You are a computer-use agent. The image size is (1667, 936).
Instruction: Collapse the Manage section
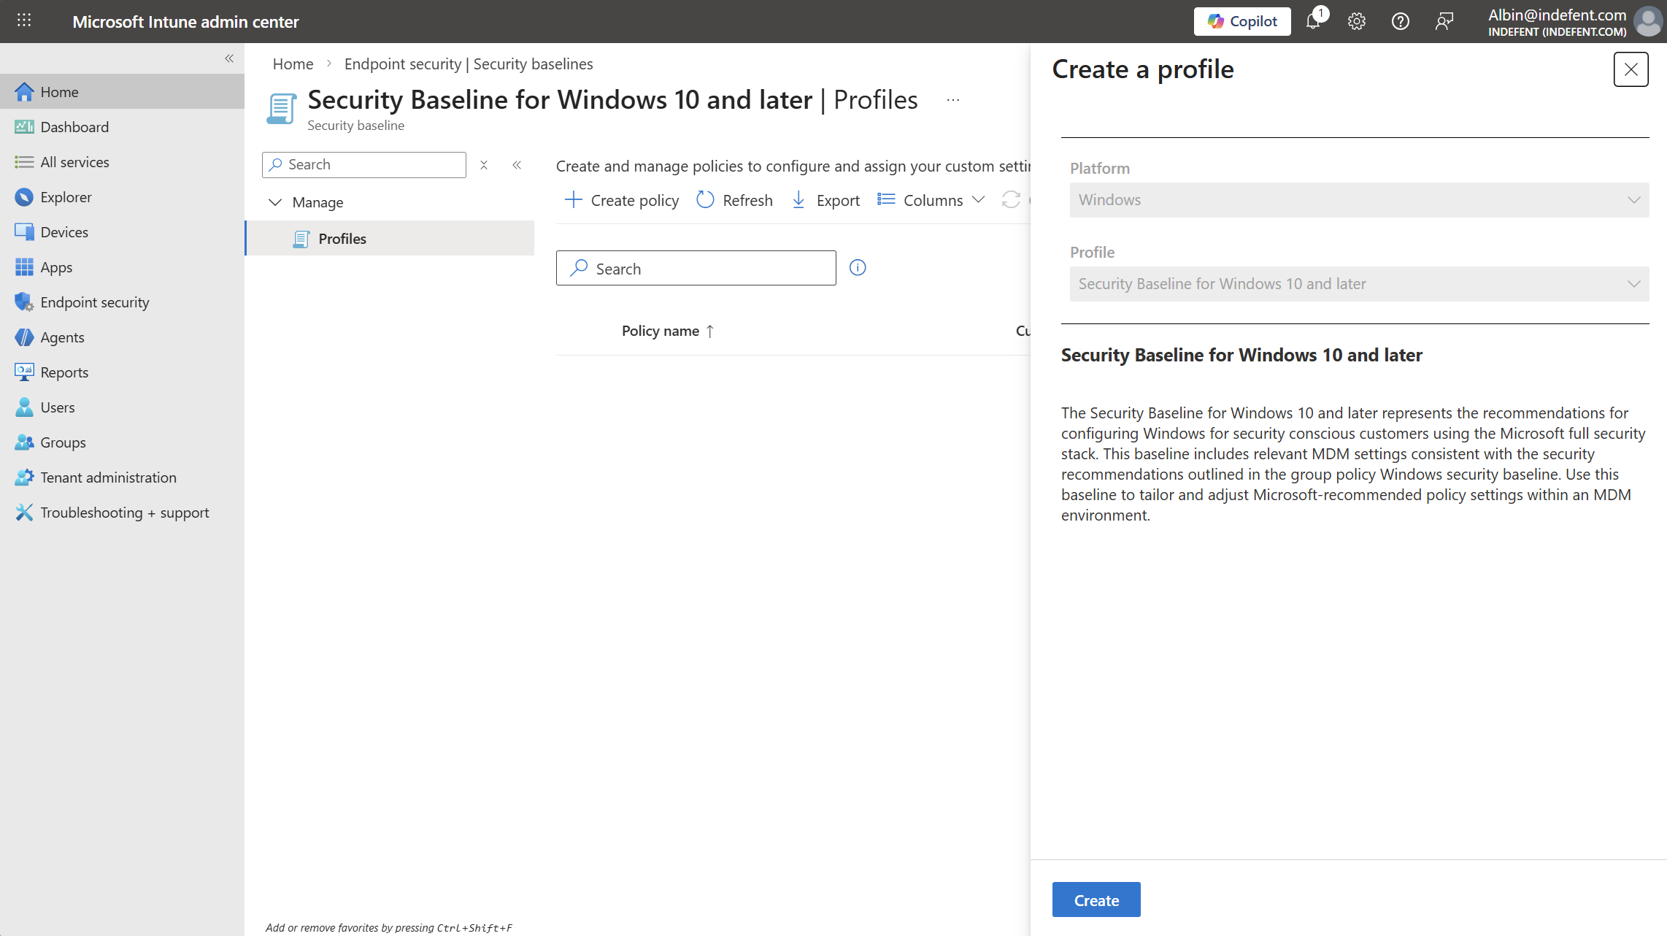point(275,202)
